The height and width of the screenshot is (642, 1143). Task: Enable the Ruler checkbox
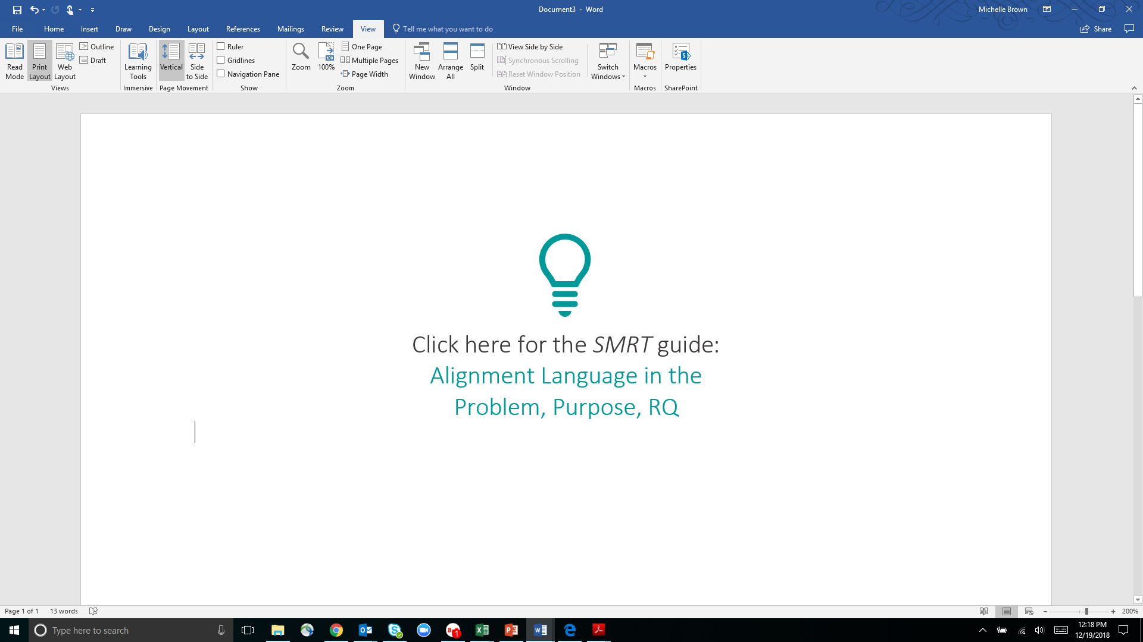(221, 46)
